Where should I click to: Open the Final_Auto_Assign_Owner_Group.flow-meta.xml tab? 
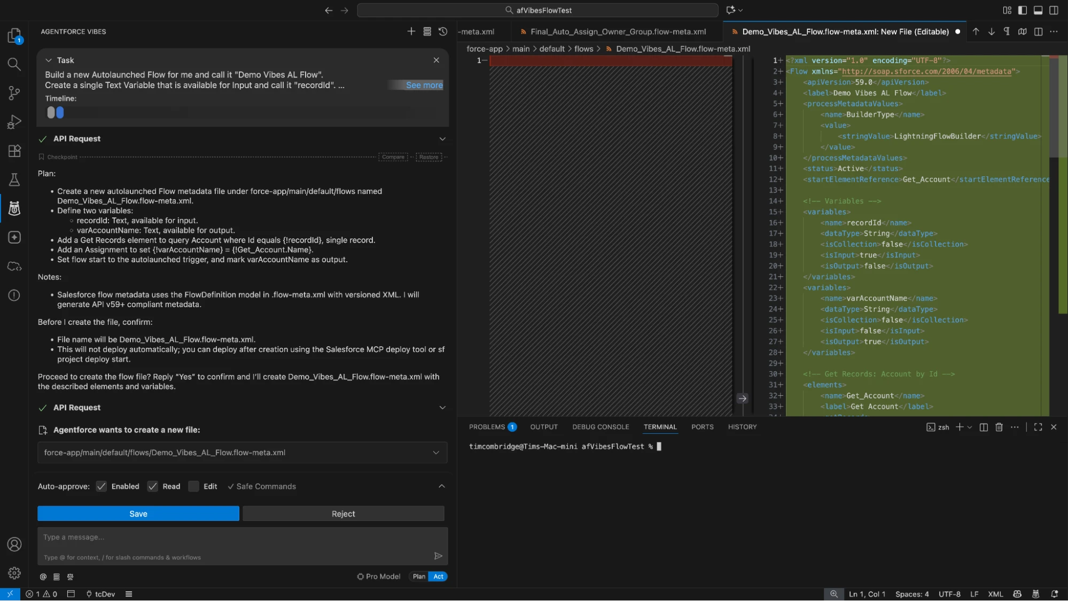[x=618, y=32]
